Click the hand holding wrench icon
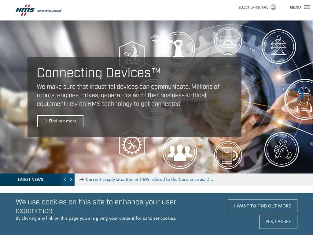 click(282, 149)
